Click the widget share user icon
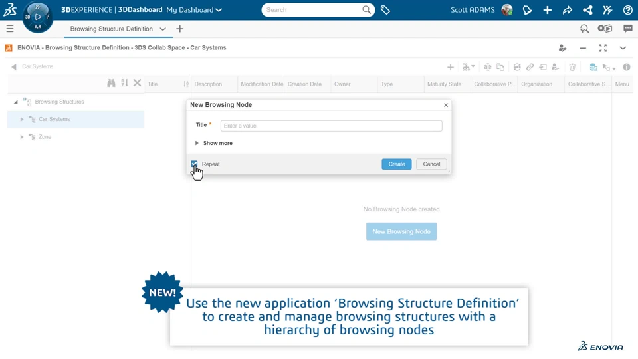Image resolution: width=638 pixels, height=359 pixels. click(x=563, y=48)
